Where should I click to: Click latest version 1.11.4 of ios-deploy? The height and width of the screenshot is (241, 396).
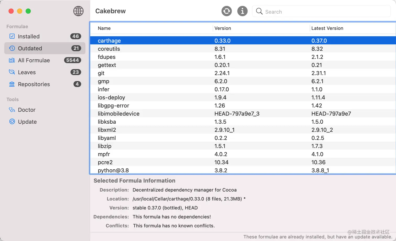318,97
